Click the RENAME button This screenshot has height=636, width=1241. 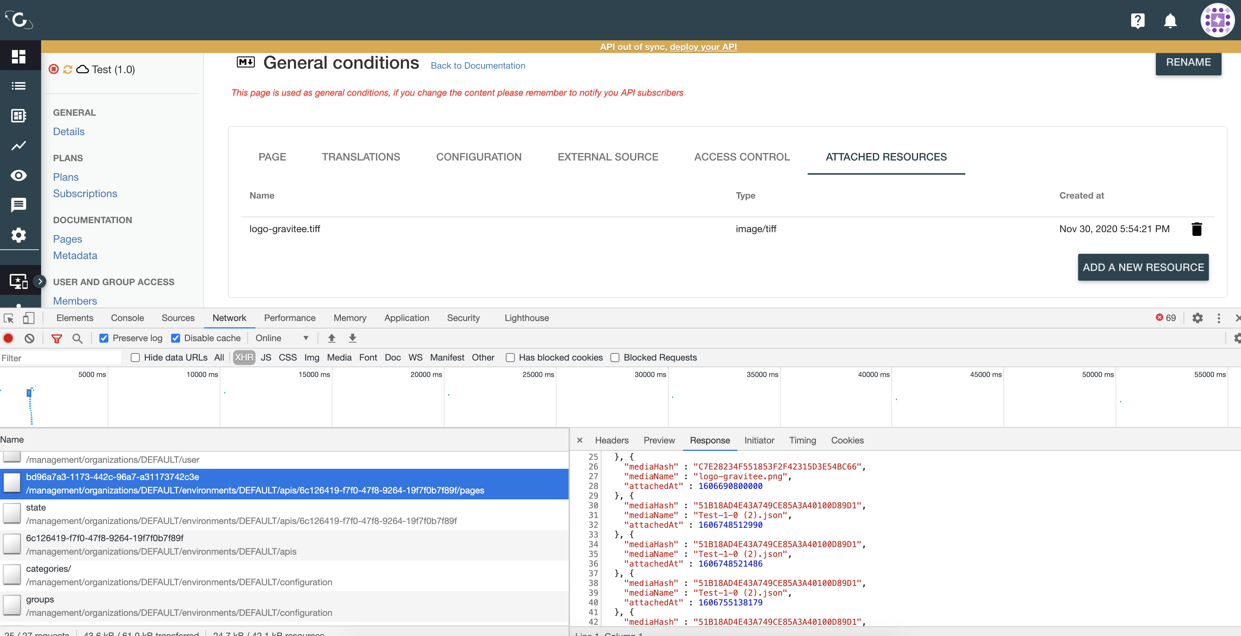point(1188,62)
